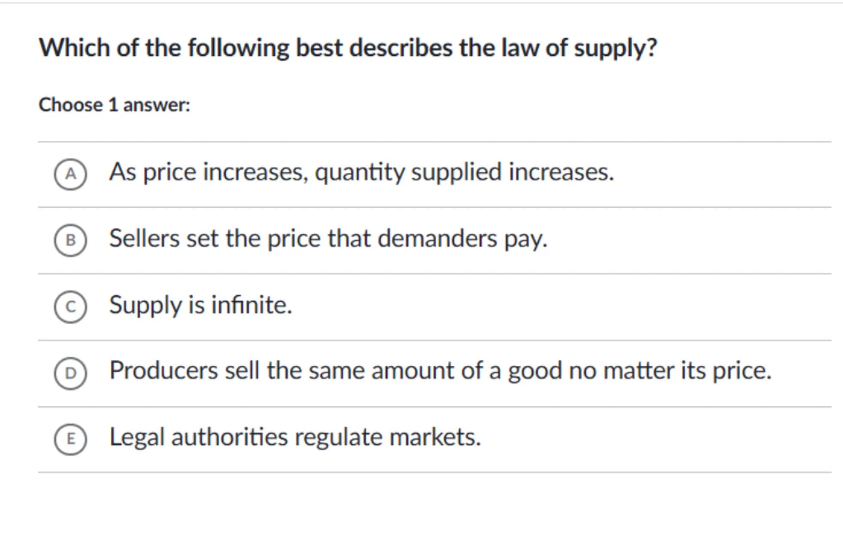This screenshot has height=538, width=843.
Task: Click answer text 'Producers sell the same amount'
Action: [440, 371]
